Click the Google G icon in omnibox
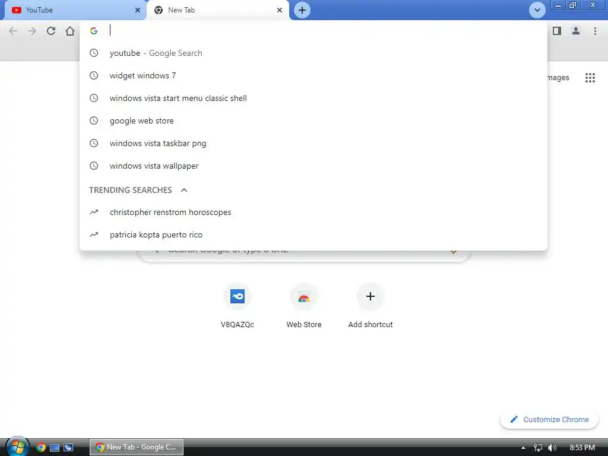 click(x=94, y=31)
